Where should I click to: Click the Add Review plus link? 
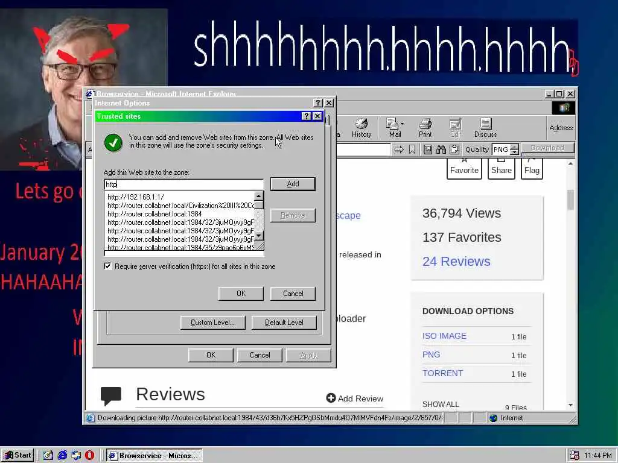point(355,398)
